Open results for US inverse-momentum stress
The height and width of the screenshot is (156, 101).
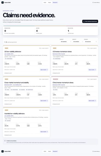pos(92,70)
